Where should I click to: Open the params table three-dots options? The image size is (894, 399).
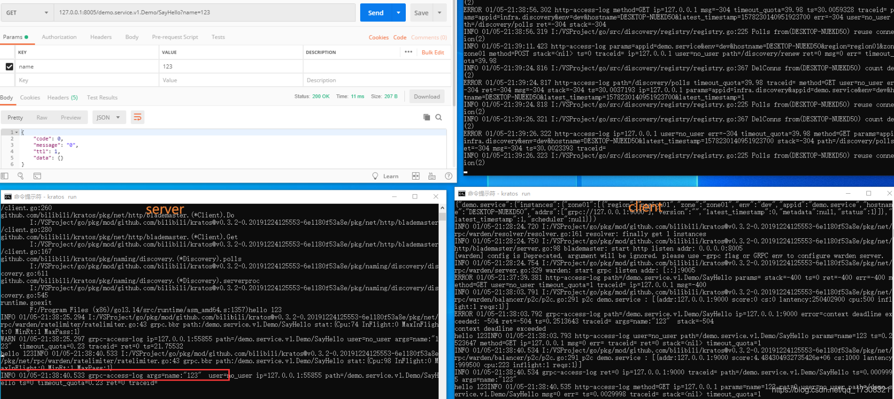point(409,52)
